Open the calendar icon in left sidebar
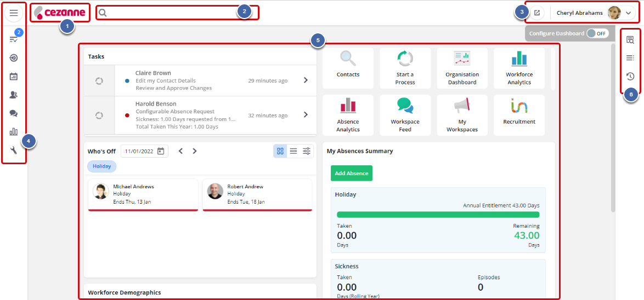 (x=14, y=76)
